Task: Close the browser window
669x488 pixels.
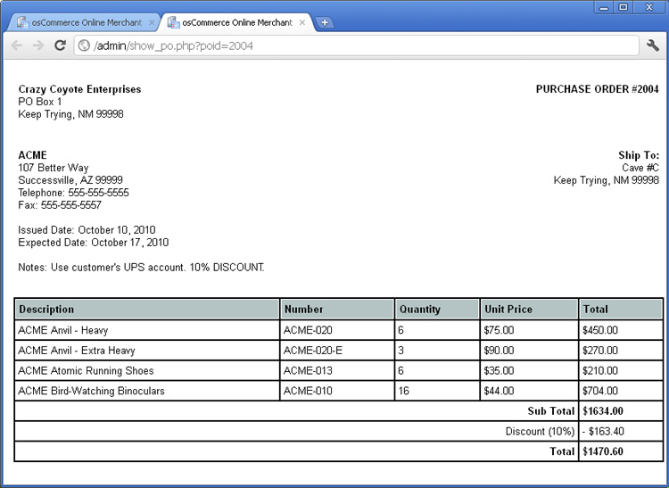Action: coord(649,8)
